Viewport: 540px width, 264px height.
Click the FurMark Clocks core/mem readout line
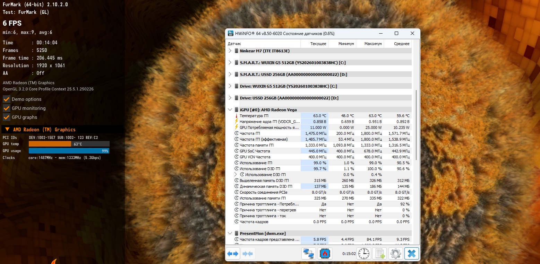pos(52,158)
